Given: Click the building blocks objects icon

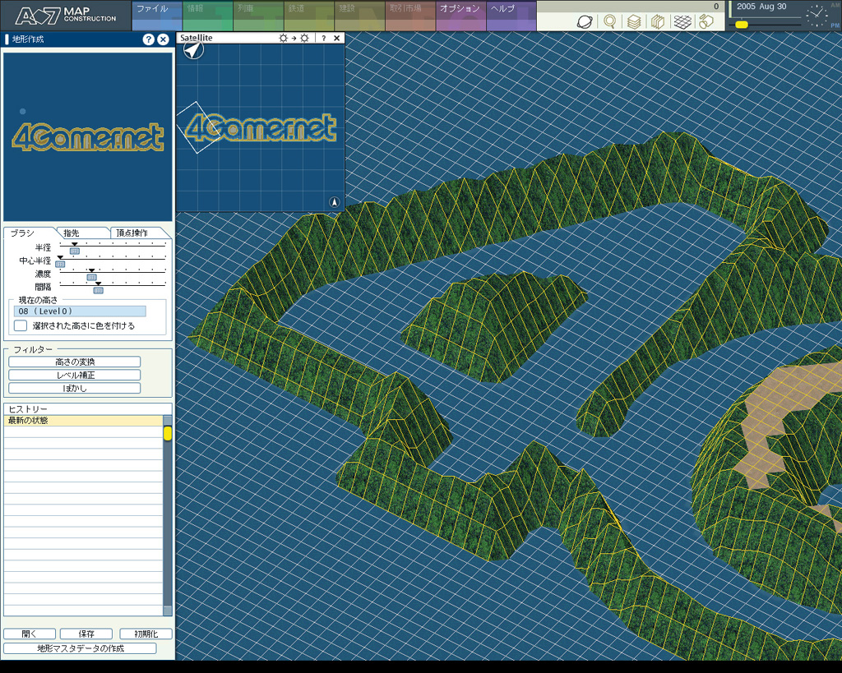Looking at the screenshot, I should 706,21.
